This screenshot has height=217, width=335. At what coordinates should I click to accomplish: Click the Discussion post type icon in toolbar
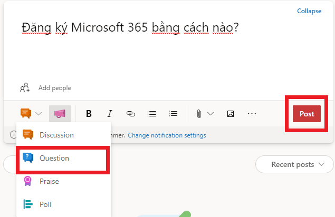26,113
